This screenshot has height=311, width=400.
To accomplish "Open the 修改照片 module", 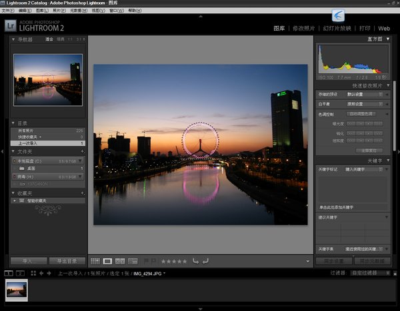I will coord(303,29).
